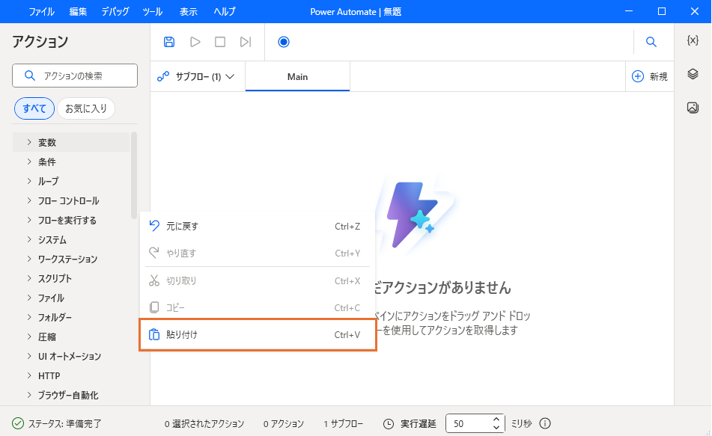This screenshot has width=712, height=436.
Task: Start the recorder using the record icon
Action: (x=284, y=42)
